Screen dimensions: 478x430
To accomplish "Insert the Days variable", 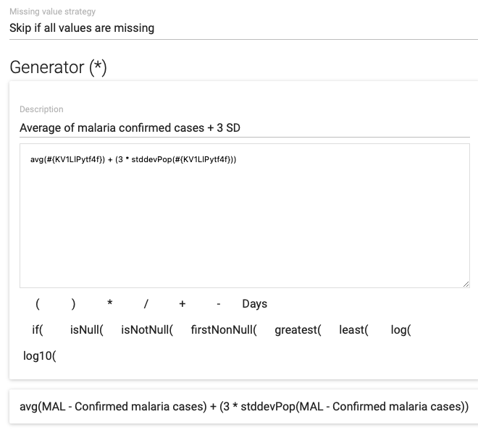I will pos(254,304).
